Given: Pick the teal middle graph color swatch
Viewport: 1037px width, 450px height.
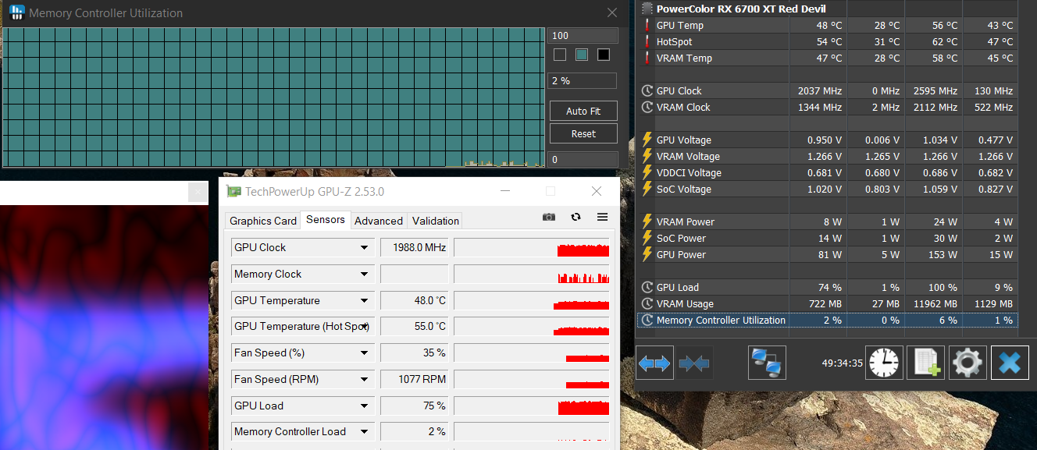Looking at the screenshot, I should click(x=581, y=55).
